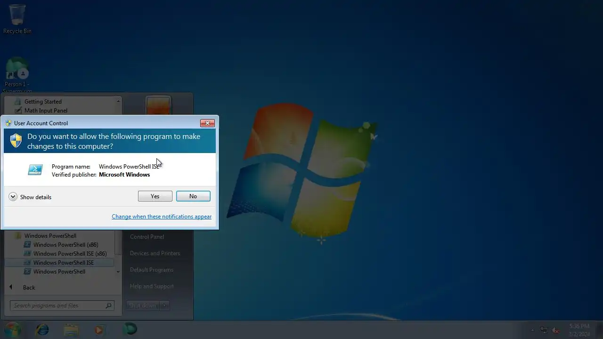Image resolution: width=603 pixels, height=339 pixels.
Task: Open Devices and Printers from the Start menu
Action: (x=155, y=253)
